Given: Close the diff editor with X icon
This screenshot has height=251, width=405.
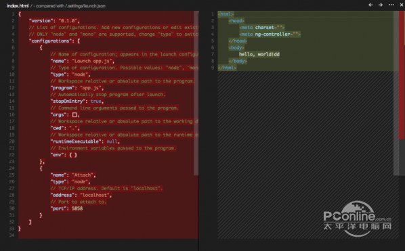Looking at the screenshot, I should click(x=402, y=5).
